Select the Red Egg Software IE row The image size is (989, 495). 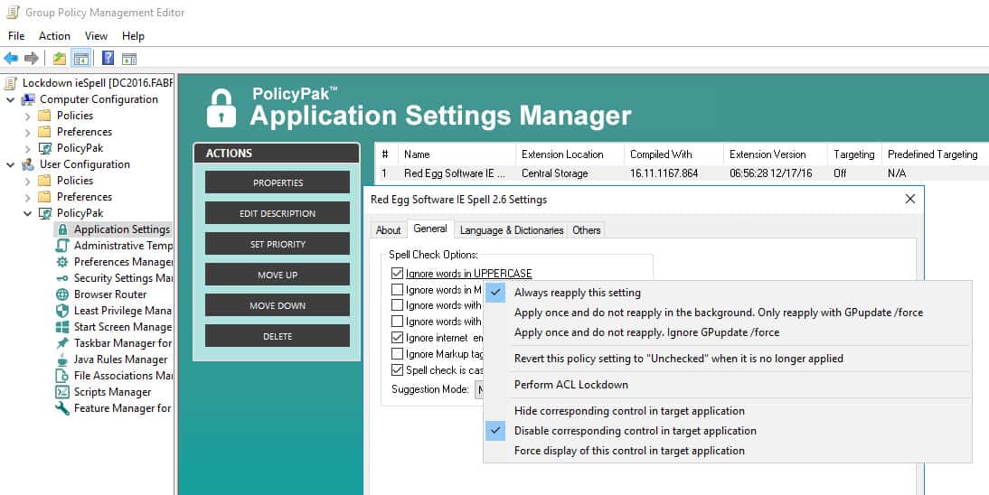pos(682,173)
